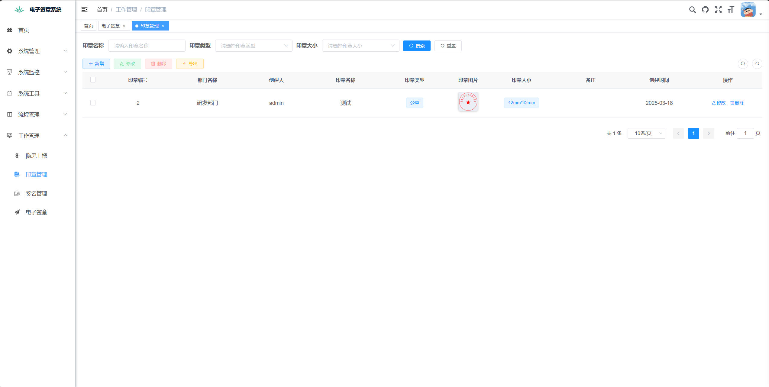
Task: Preview the red seal image thumbnail
Action: [468, 102]
